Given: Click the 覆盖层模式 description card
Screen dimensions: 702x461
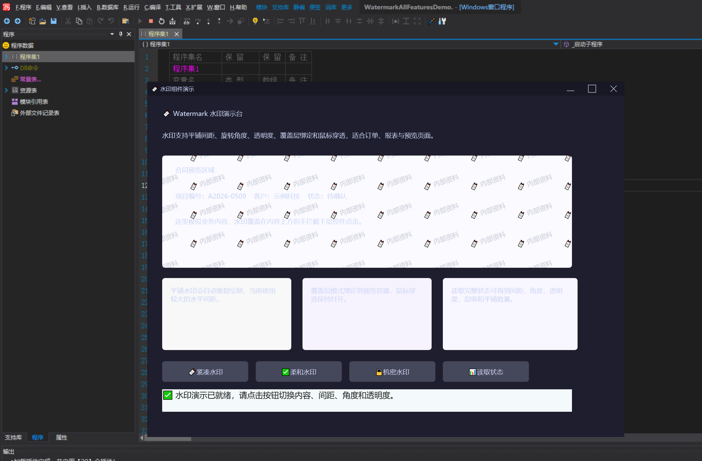Looking at the screenshot, I should click(x=367, y=314).
